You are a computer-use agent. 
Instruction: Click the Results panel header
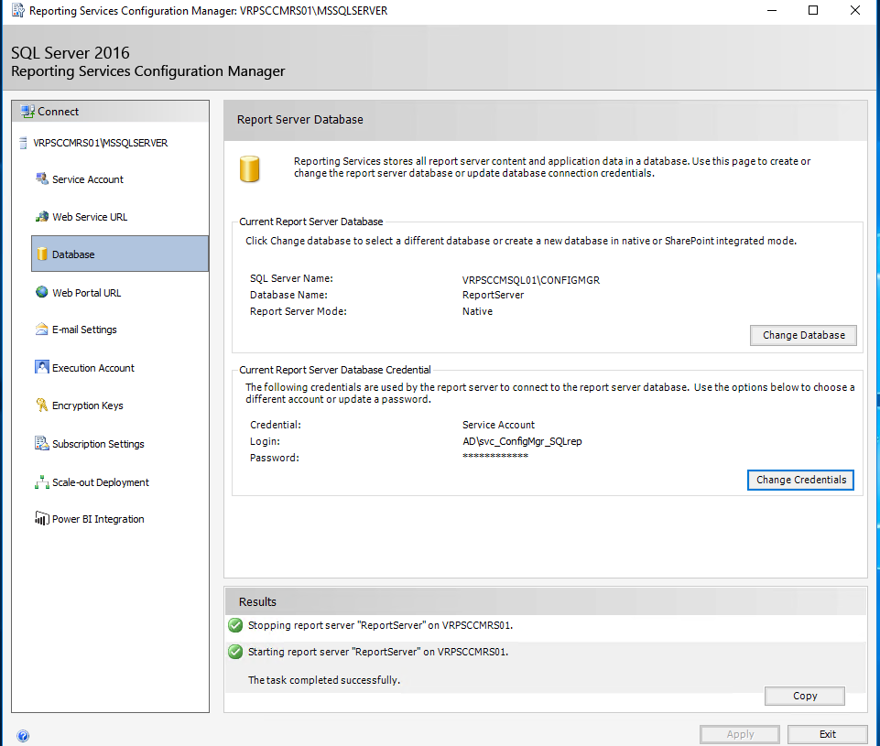click(x=546, y=601)
